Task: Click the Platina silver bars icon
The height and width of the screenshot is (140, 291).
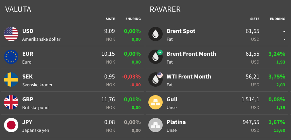Action: (x=156, y=125)
